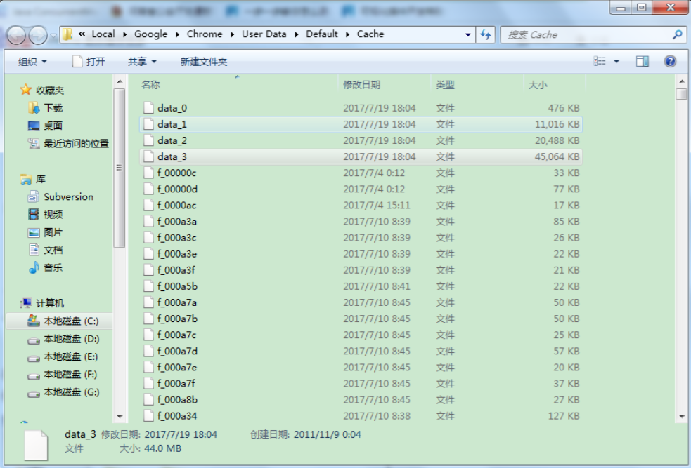Select the data_2 file

click(x=172, y=140)
